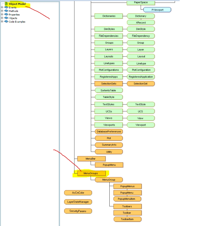203x226 pixels.
Task: Expand the Properties tree node
Action: click(2, 14)
